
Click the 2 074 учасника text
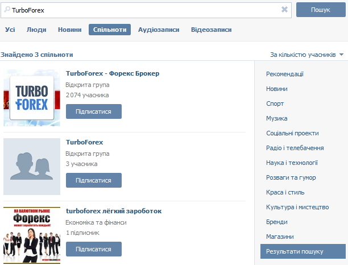tap(87, 95)
